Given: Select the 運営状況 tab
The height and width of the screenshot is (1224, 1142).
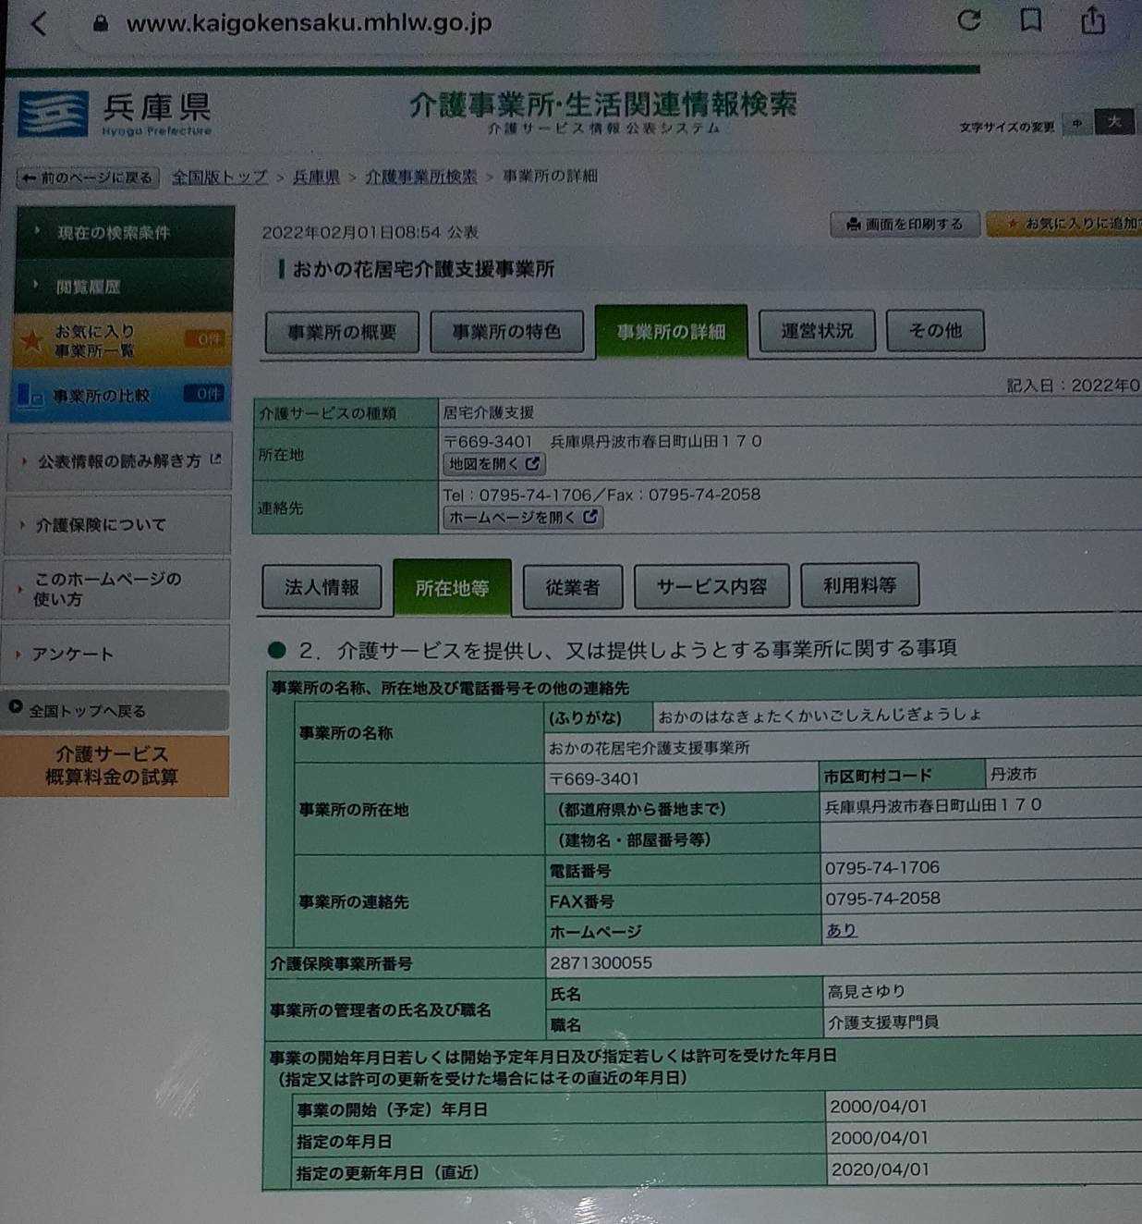Looking at the screenshot, I should click(817, 330).
